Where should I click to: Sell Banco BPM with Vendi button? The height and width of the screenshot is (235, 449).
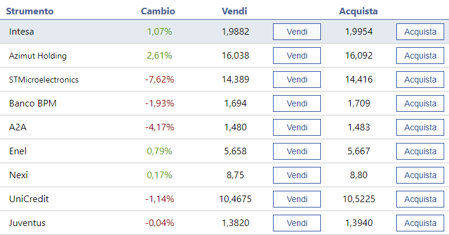297,103
